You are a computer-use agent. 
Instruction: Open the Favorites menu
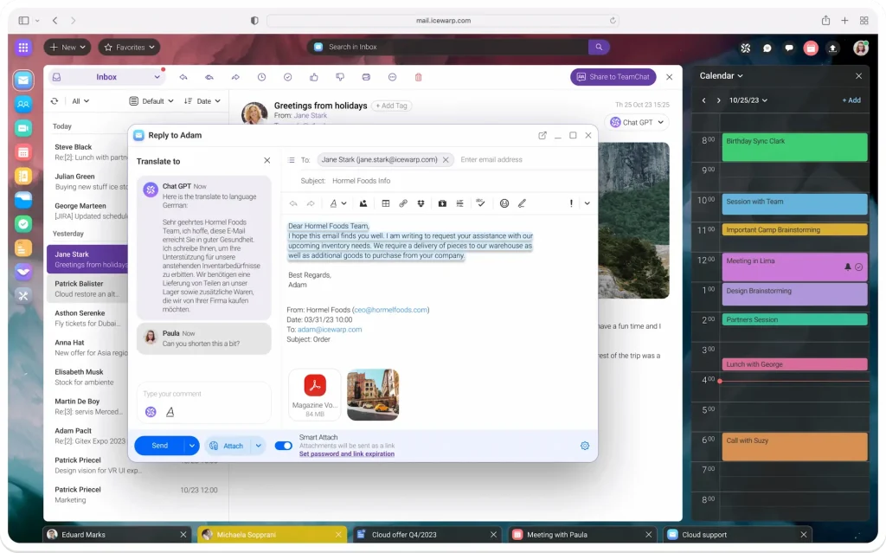tap(128, 47)
